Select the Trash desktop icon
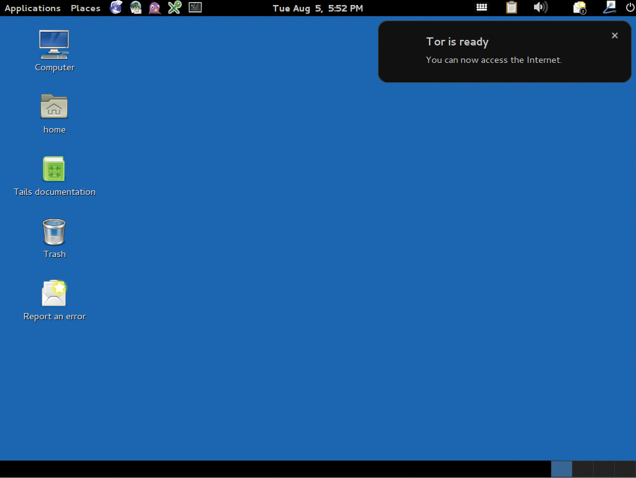This screenshot has height=478, width=636. coord(54,232)
